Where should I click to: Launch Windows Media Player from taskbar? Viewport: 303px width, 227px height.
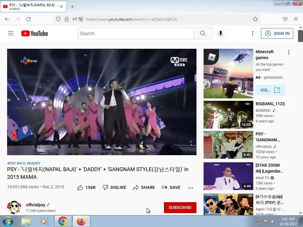tap(44, 221)
